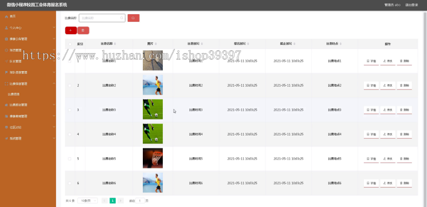Sort by 图片 column arrows
Screen dimensions: 427x207
coord(156,44)
